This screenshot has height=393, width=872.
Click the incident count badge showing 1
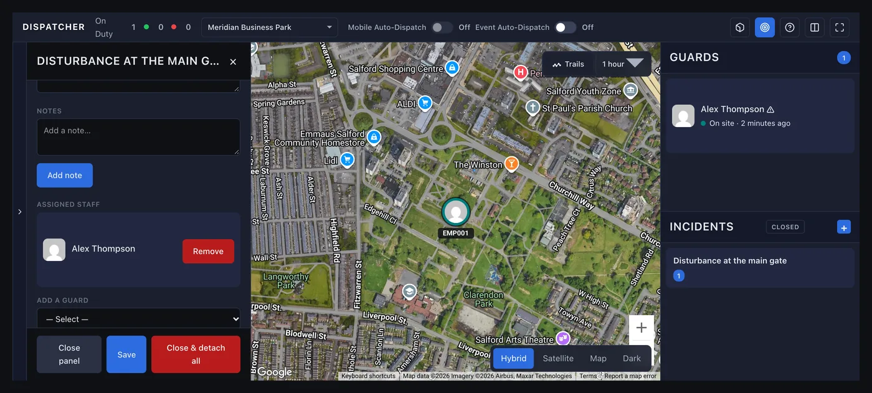[679, 276]
